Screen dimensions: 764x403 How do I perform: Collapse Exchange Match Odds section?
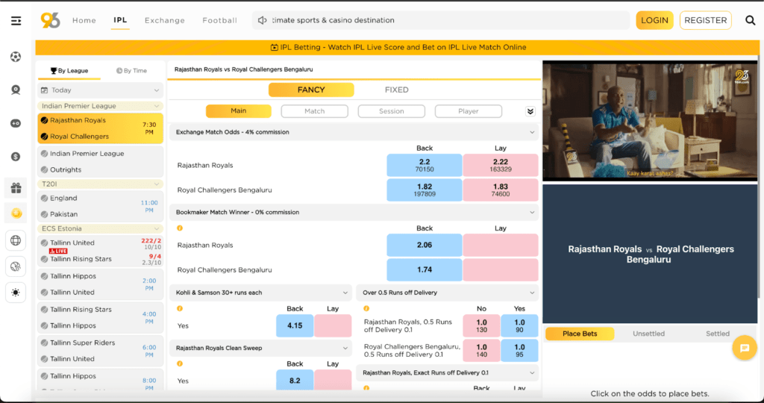(531, 132)
